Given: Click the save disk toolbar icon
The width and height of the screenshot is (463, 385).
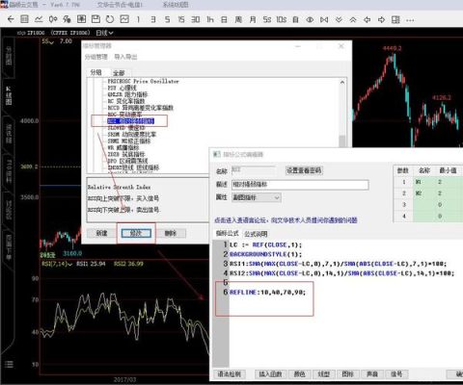Looking at the screenshot, I should tap(95, 19).
